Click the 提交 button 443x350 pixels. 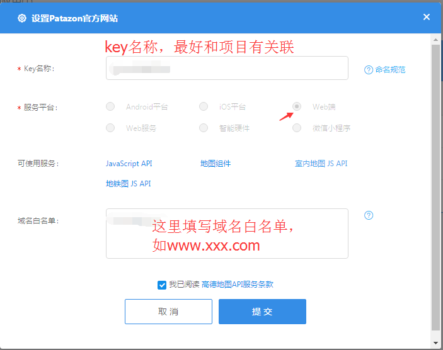click(x=262, y=312)
